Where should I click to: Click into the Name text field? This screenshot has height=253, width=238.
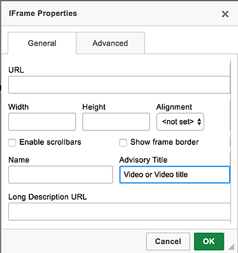(x=60, y=175)
